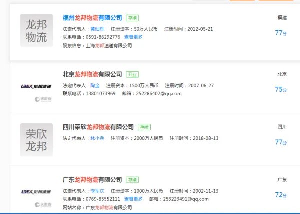Click the 荣欣龙邦 grey logo thumbnail

[x=36, y=140]
